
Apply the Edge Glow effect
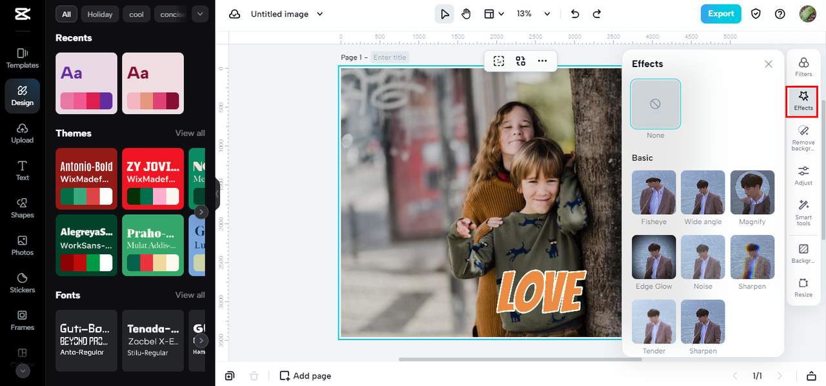[x=654, y=257]
